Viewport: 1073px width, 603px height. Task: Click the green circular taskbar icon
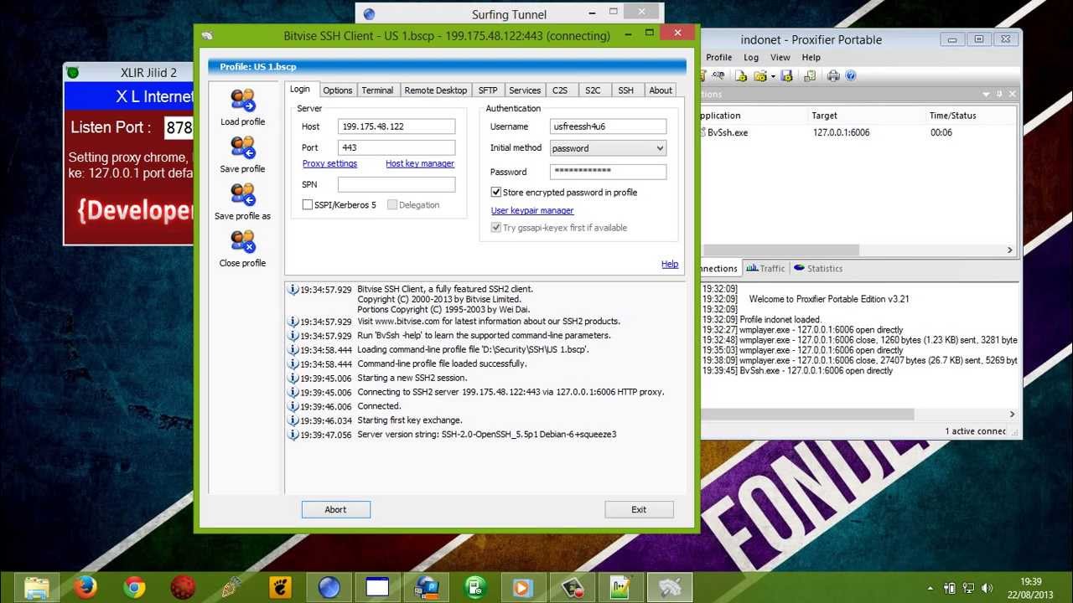(x=474, y=587)
